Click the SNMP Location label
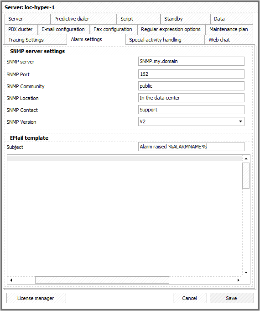 [23, 98]
